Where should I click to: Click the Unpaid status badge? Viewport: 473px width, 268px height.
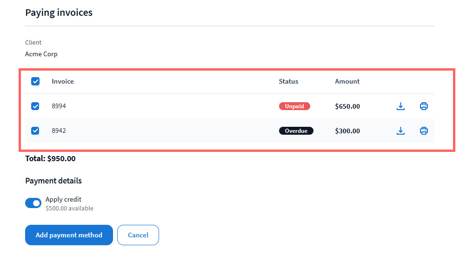tap(294, 106)
